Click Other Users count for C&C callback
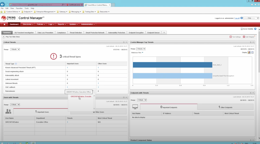This screenshot has height=144, width=260. [98, 87]
